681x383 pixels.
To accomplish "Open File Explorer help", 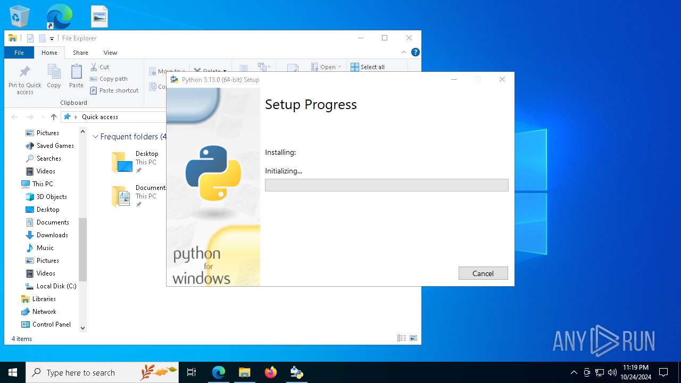I will 416,52.
